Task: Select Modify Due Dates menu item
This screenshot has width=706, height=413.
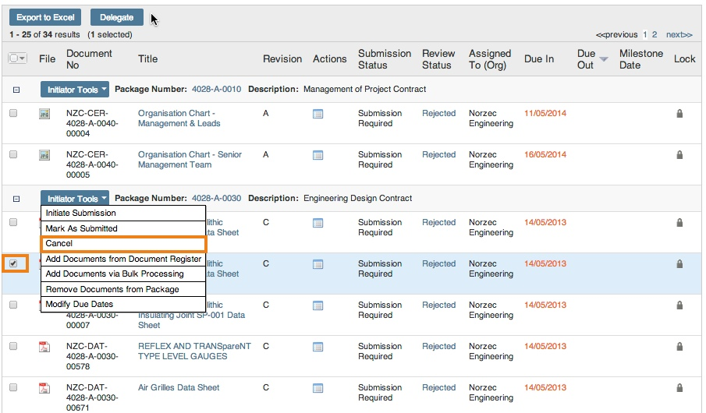Action: click(x=80, y=304)
